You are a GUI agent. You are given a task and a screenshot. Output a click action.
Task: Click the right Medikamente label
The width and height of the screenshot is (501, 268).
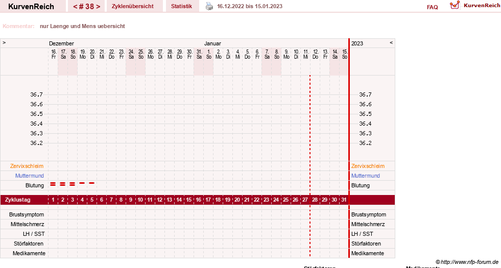click(368, 253)
